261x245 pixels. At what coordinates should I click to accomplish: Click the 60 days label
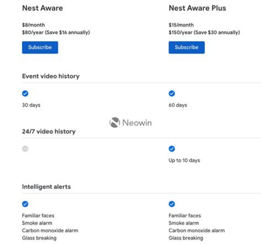(x=178, y=105)
